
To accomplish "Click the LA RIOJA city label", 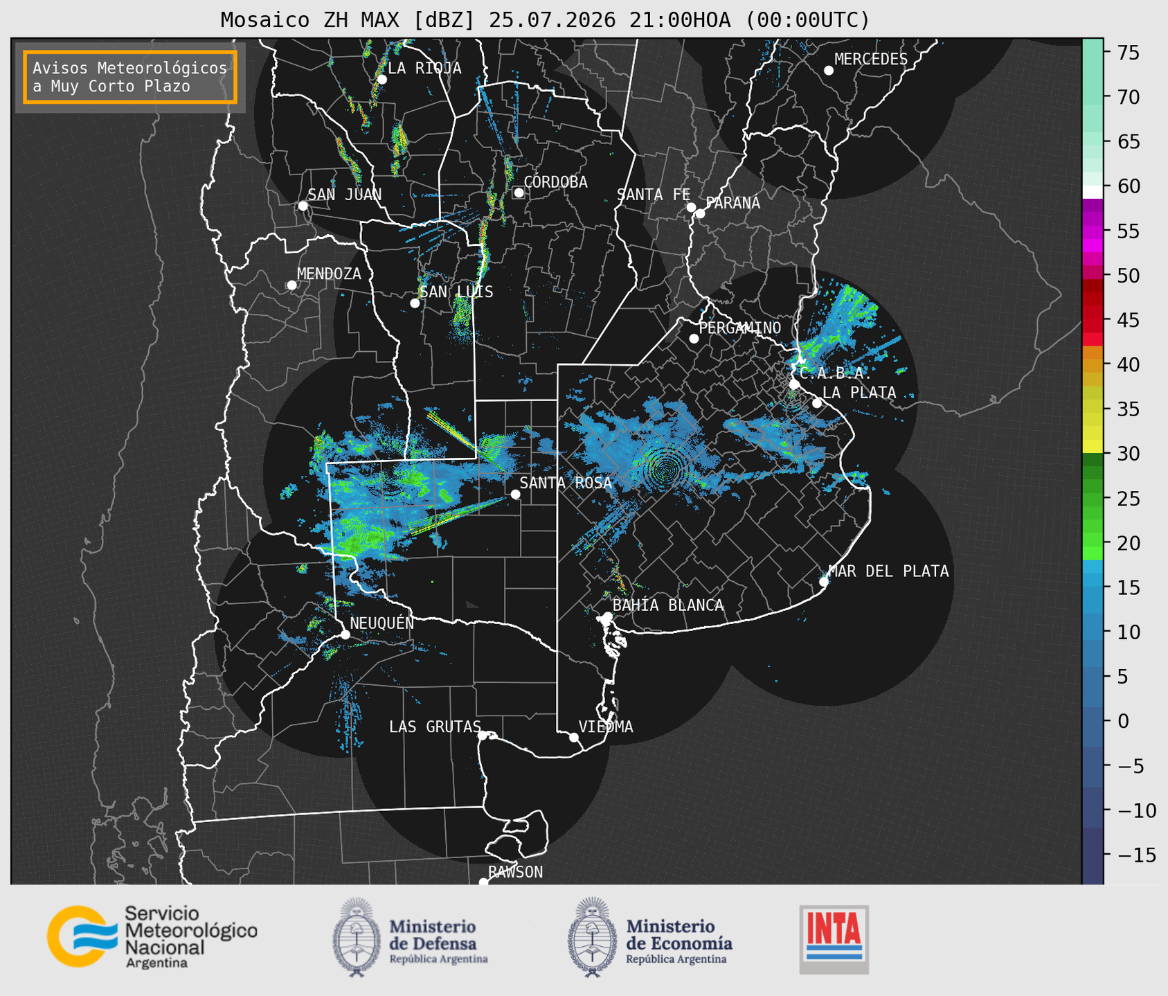I will [424, 68].
